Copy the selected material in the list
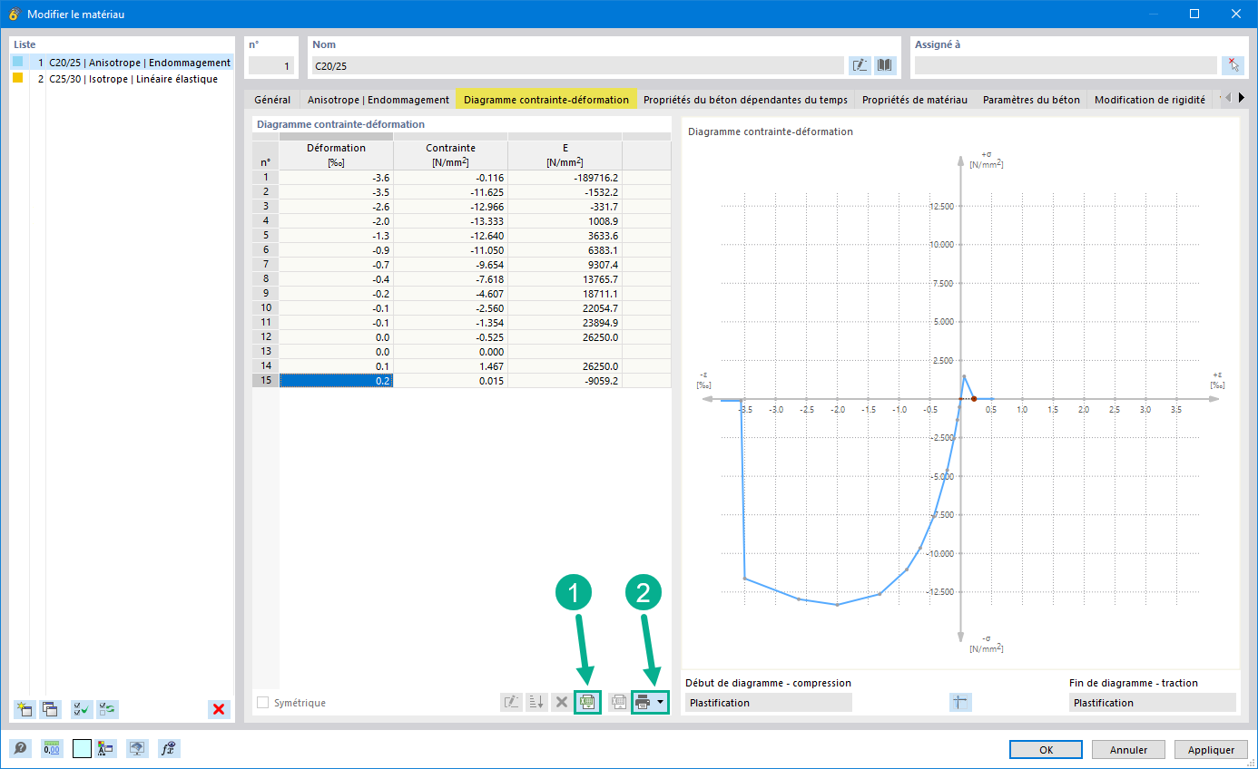1258x769 pixels. coord(50,709)
